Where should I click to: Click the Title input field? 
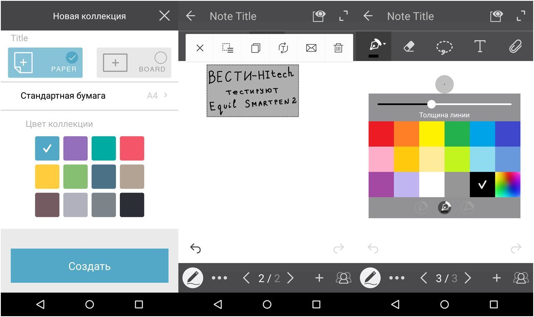click(x=89, y=38)
